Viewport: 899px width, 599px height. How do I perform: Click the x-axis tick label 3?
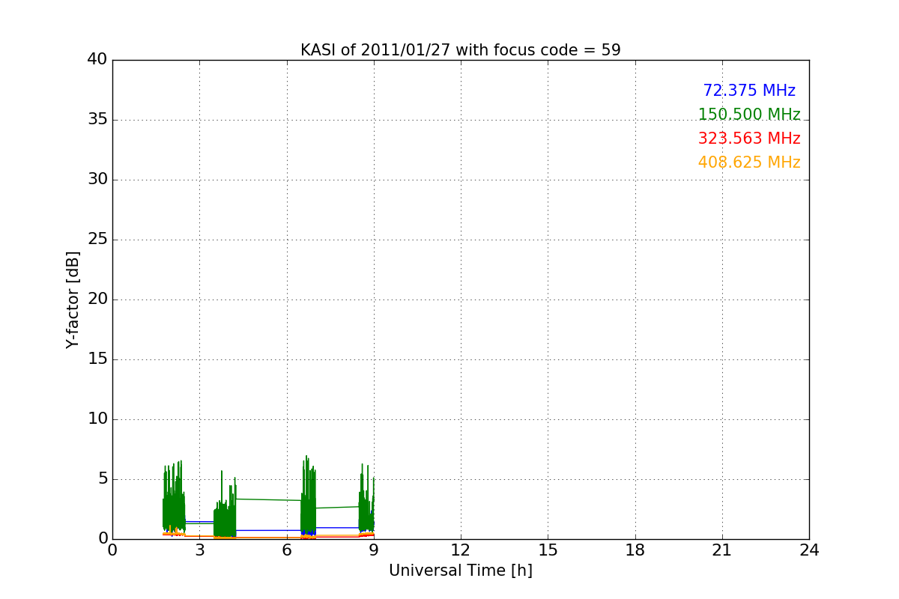pyautogui.click(x=199, y=550)
